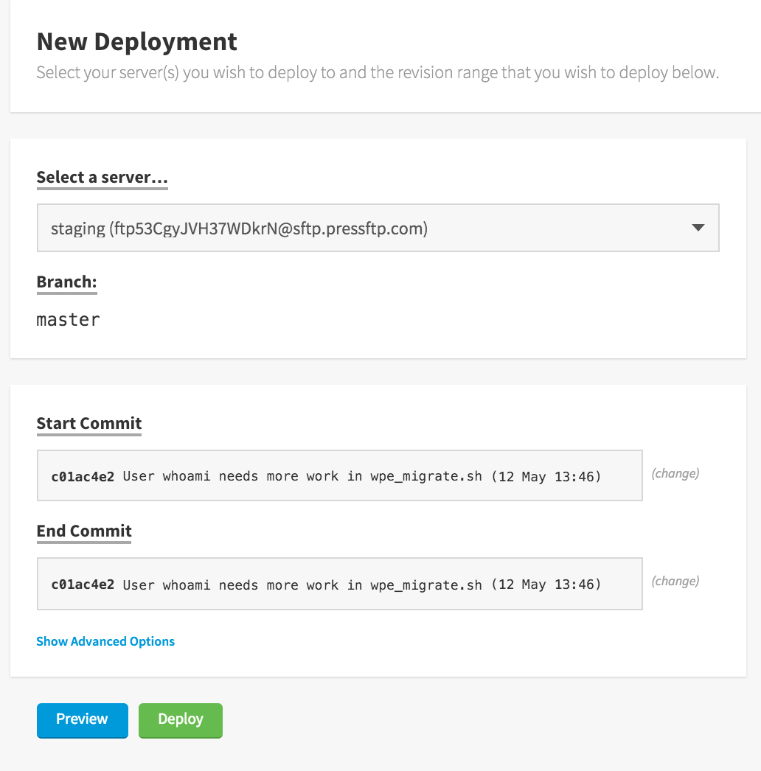Select the End Commit message field
This screenshot has width=761, height=771.
click(x=339, y=584)
